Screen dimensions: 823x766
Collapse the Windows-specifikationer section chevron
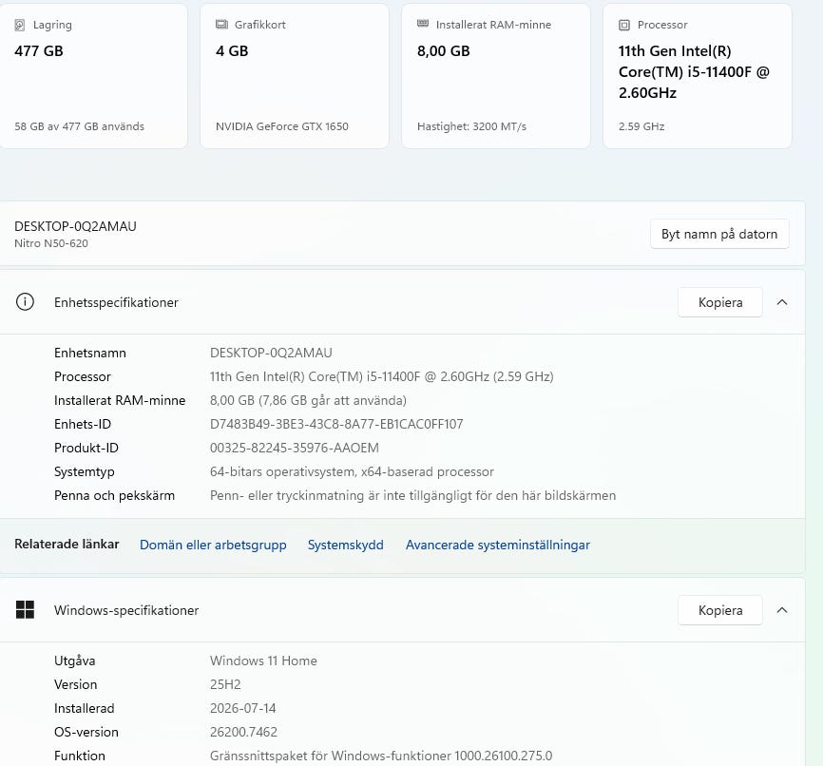click(x=782, y=610)
